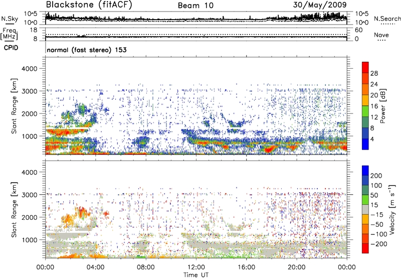Click the 'CPID' label
Viewport: 401px width, 278px height.
click(x=11, y=48)
